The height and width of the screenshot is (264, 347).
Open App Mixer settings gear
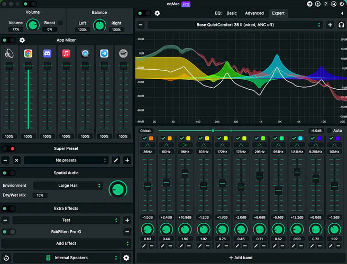[x=22, y=40]
